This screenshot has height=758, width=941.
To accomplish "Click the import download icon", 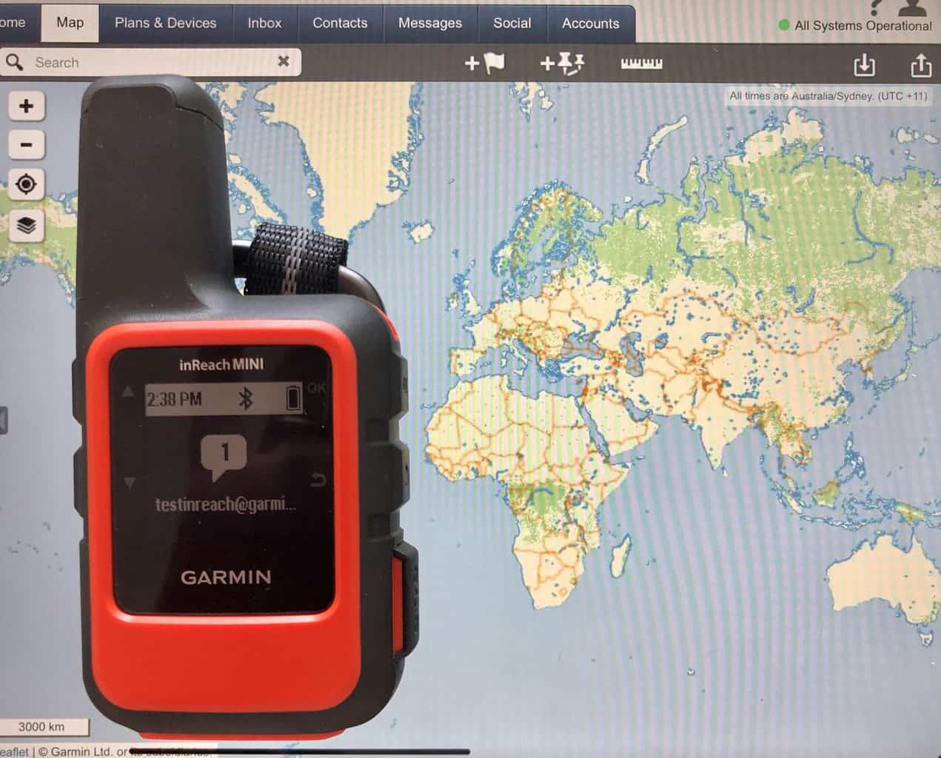I will coord(864,65).
